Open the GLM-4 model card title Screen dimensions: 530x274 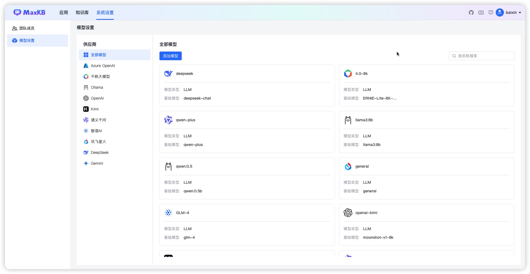[x=182, y=213]
